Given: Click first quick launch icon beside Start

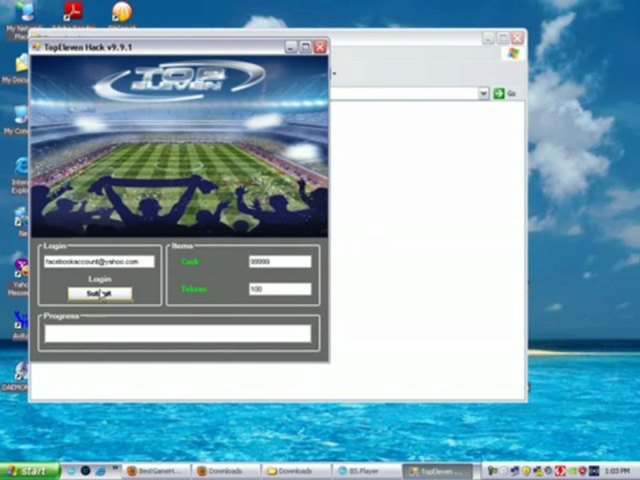Looking at the screenshot, I should coord(71,471).
